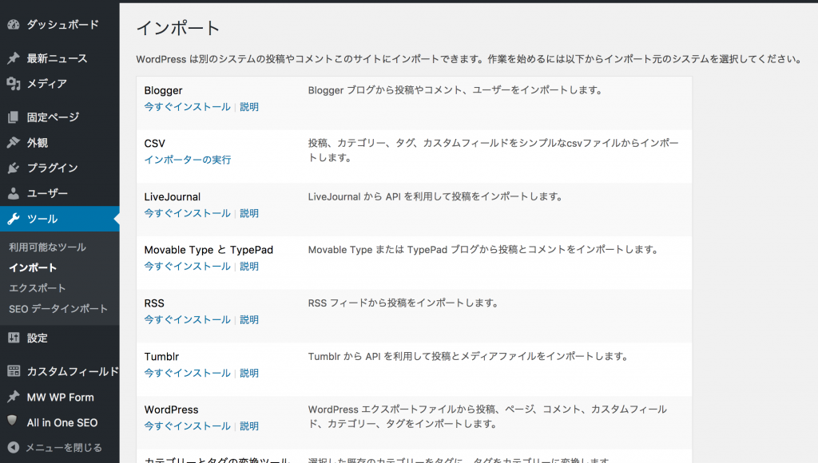Click the Movable Type と TypePad name
The image size is (818, 463).
[208, 251]
